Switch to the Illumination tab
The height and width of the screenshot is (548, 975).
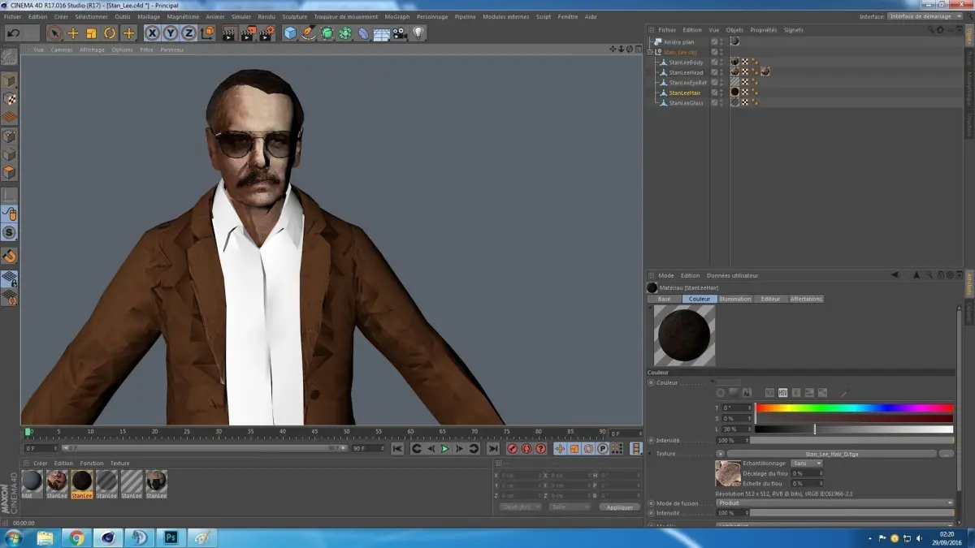pyautogui.click(x=734, y=299)
